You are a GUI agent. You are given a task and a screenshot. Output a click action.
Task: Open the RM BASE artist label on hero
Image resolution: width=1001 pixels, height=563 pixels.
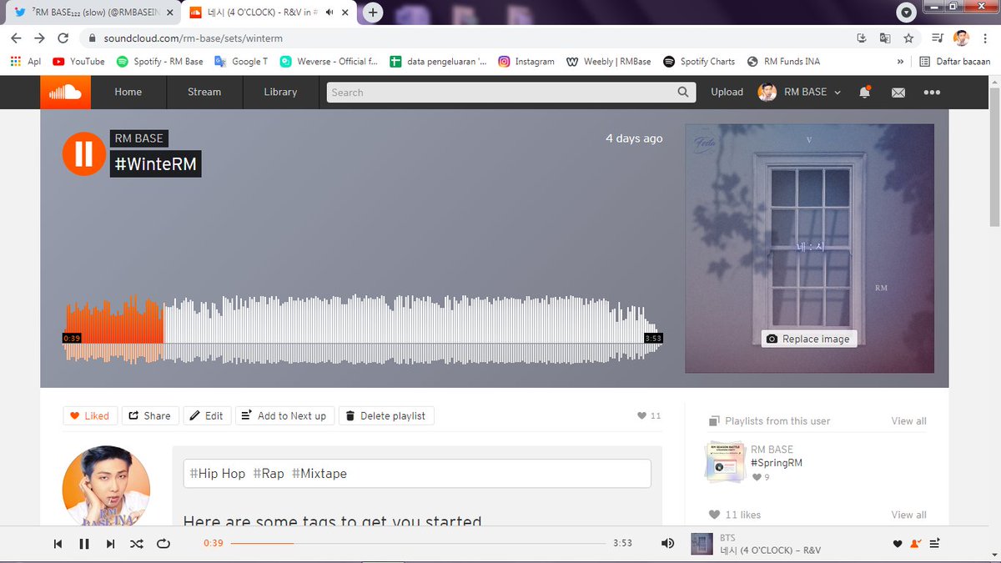click(139, 138)
